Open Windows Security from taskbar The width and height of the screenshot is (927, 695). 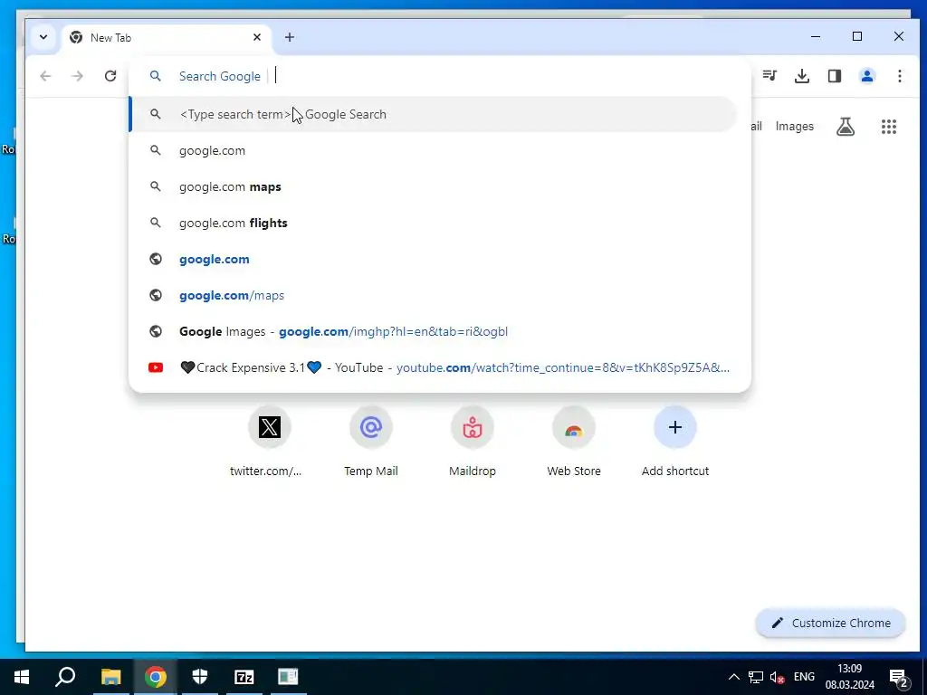pos(200,677)
